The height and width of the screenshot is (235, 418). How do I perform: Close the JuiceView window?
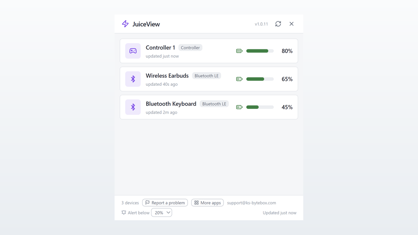pyautogui.click(x=291, y=24)
